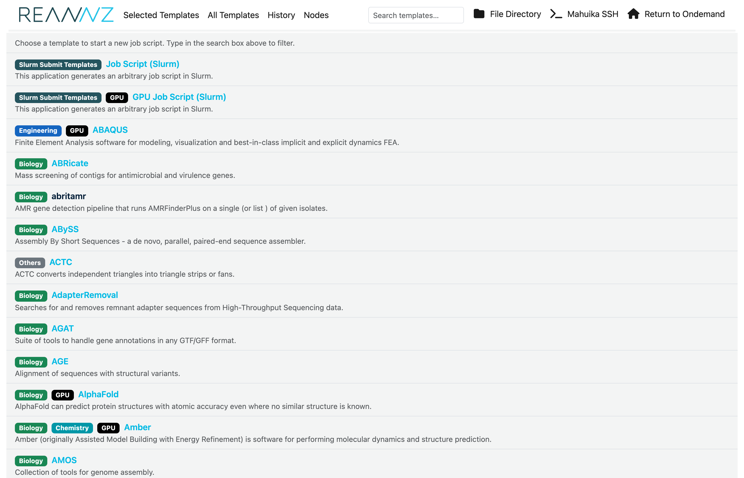Click the Amber molecular dynamics description

click(x=253, y=439)
